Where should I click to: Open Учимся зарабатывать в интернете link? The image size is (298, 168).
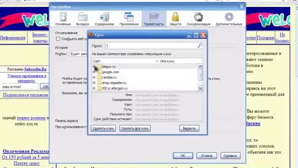click(27, 78)
